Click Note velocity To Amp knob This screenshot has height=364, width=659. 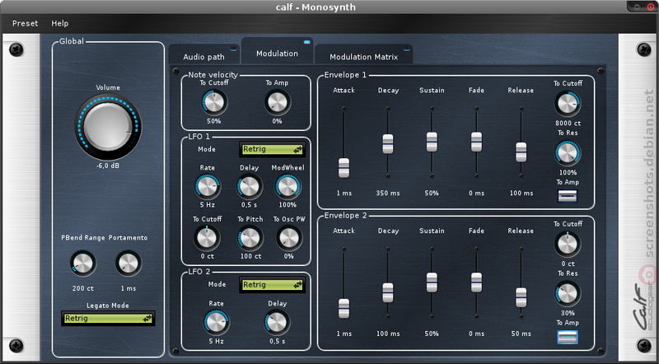(x=278, y=102)
